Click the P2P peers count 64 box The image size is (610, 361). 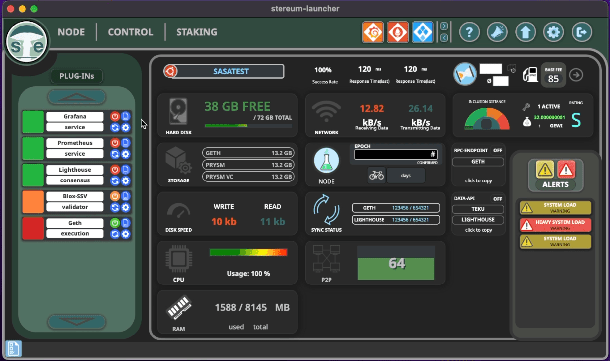pos(396,263)
